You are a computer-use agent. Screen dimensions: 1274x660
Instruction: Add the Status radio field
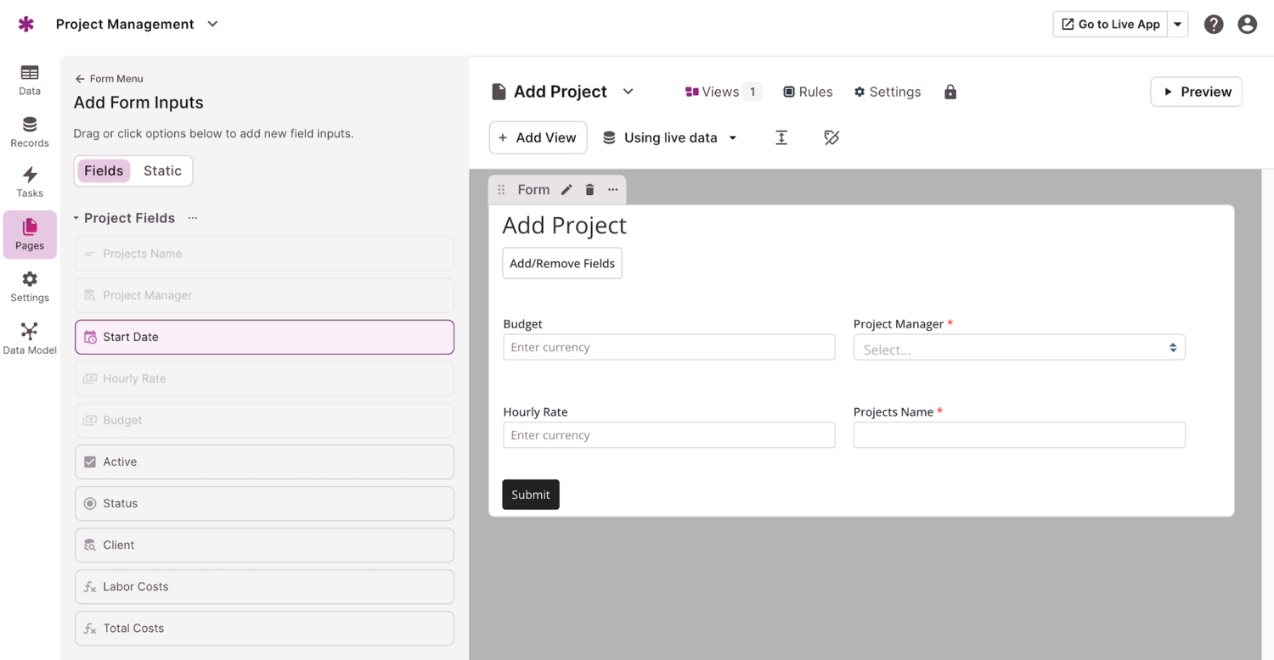coord(264,503)
